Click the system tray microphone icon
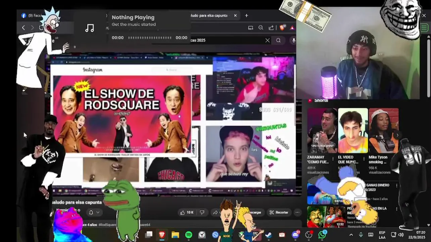 [361, 235]
